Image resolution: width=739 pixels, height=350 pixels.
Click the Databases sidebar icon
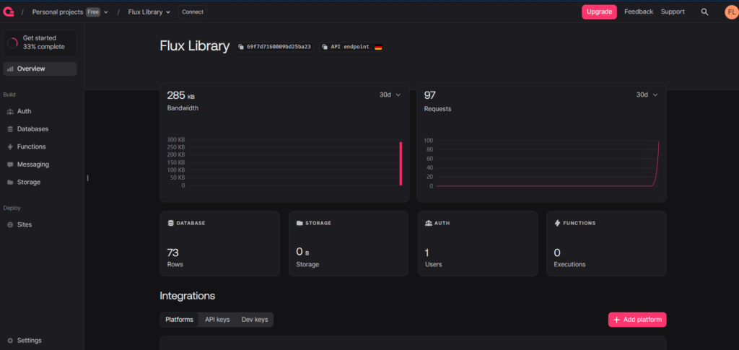point(10,129)
